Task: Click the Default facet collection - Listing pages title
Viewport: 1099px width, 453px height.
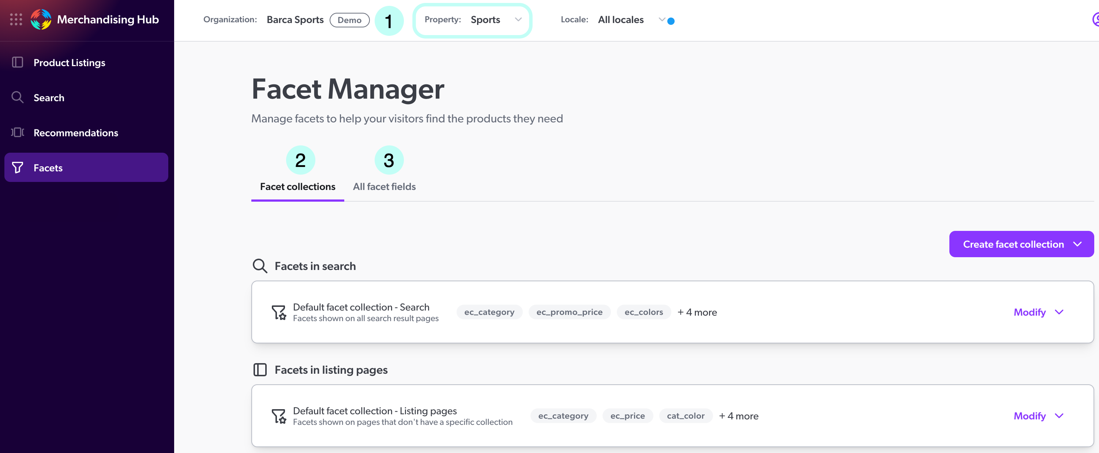Action: (375, 411)
